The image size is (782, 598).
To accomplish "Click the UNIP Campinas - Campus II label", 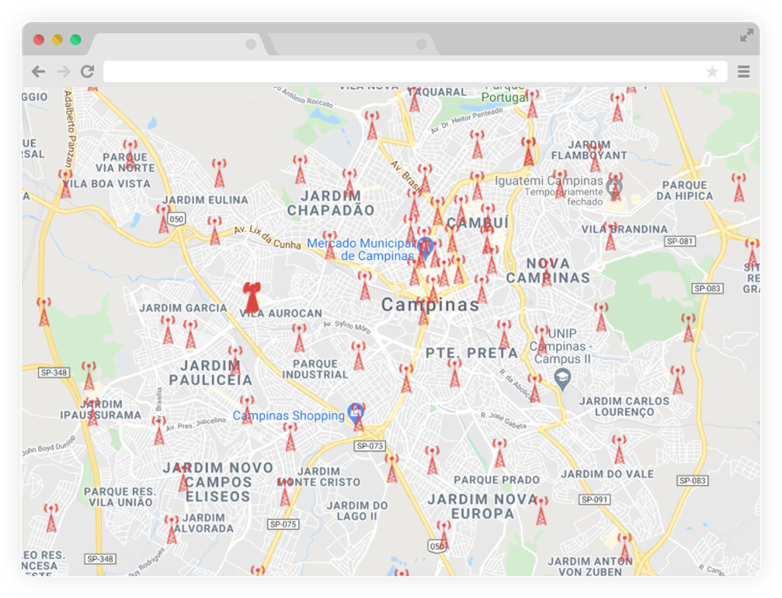I will coord(561,346).
